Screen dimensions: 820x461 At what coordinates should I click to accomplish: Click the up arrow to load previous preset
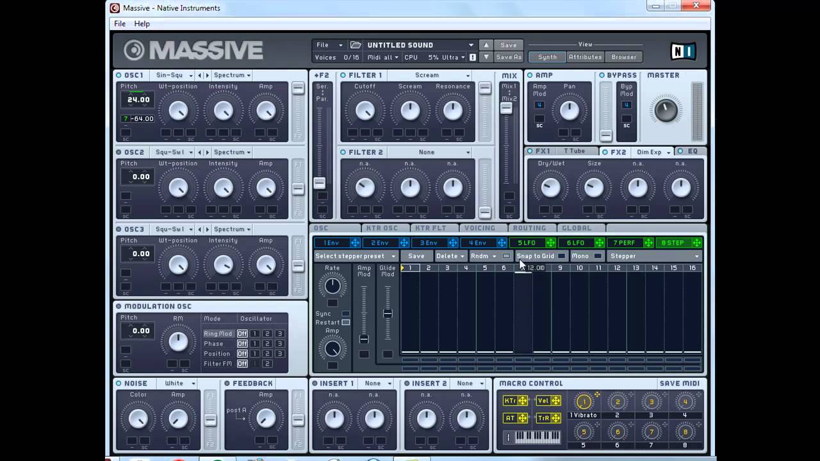point(486,45)
